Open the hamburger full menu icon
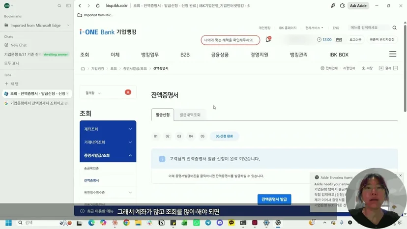The image size is (407, 229). pyautogui.click(x=393, y=54)
